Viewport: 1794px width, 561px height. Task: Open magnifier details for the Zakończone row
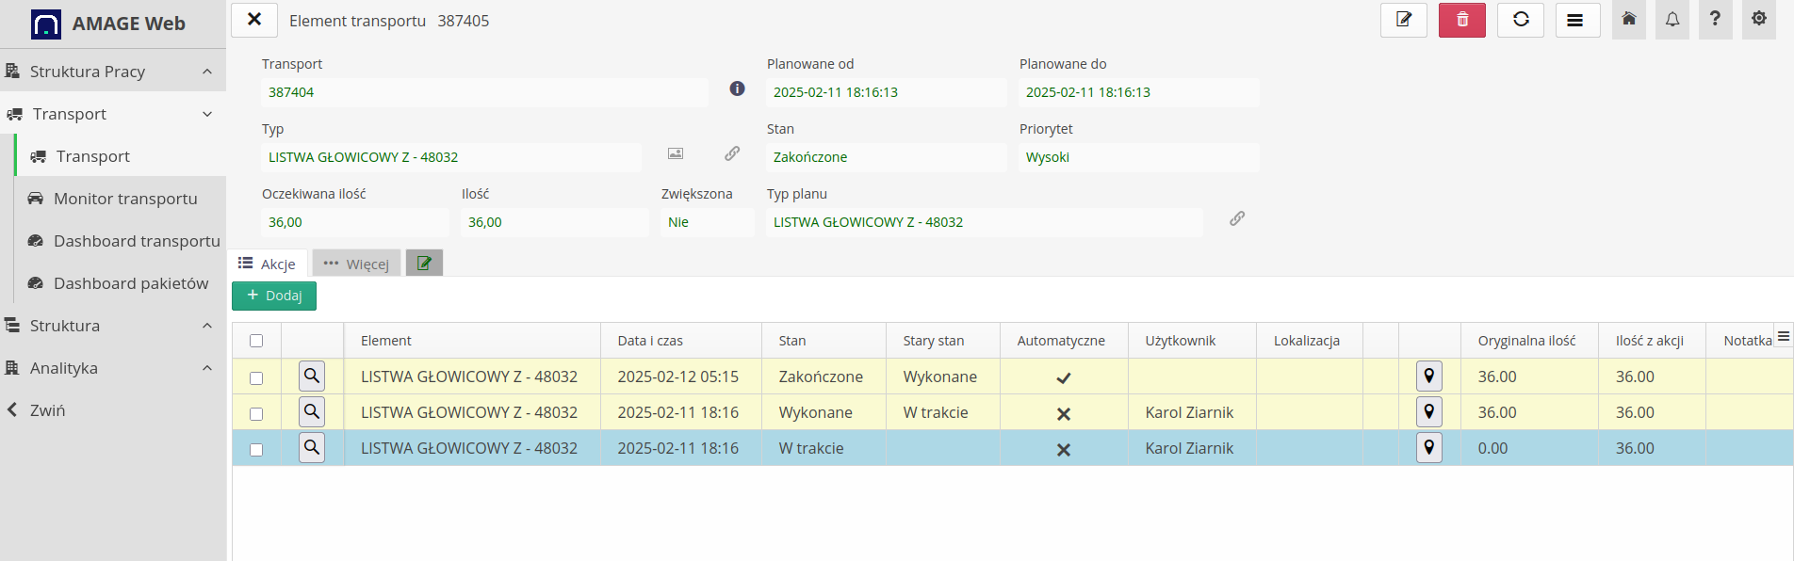(312, 377)
